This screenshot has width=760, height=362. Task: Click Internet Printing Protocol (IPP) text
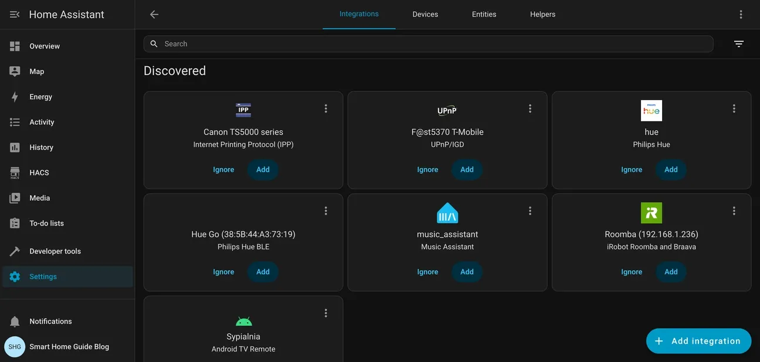click(243, 145)
